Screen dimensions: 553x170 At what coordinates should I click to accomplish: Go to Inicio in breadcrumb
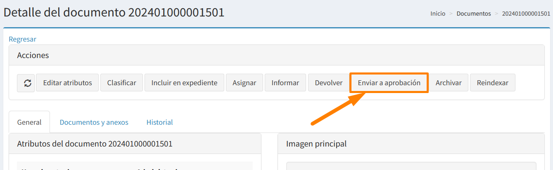pyautogui.click(x=438, y=14)
